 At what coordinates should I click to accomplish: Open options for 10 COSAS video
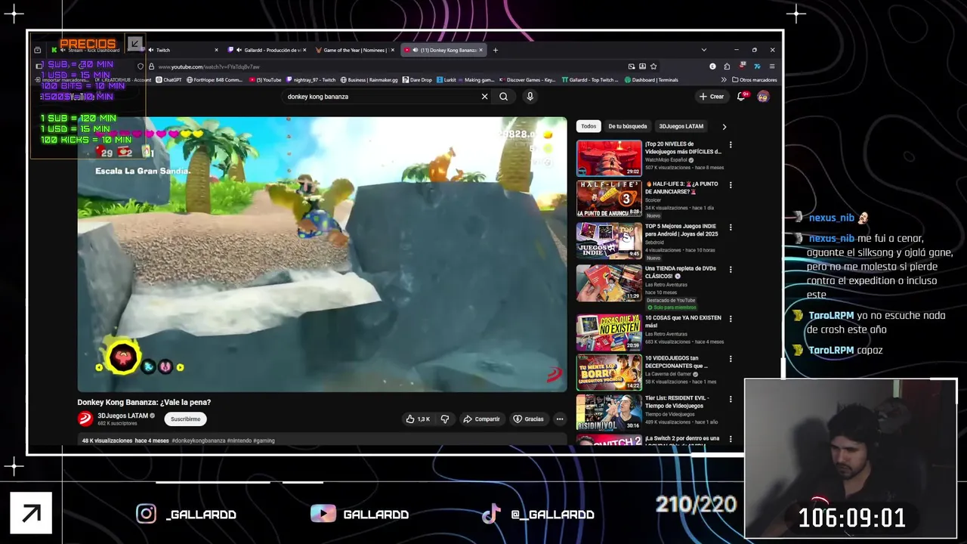pyautogui.click(x=730, y=319)
